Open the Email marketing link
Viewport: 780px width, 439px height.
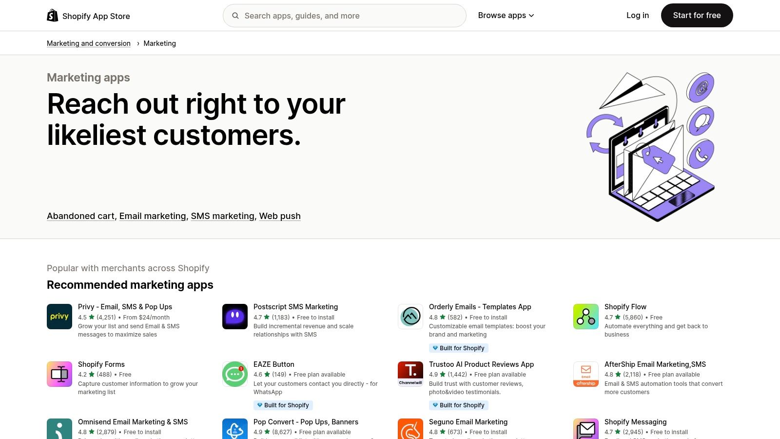(152, 216)
